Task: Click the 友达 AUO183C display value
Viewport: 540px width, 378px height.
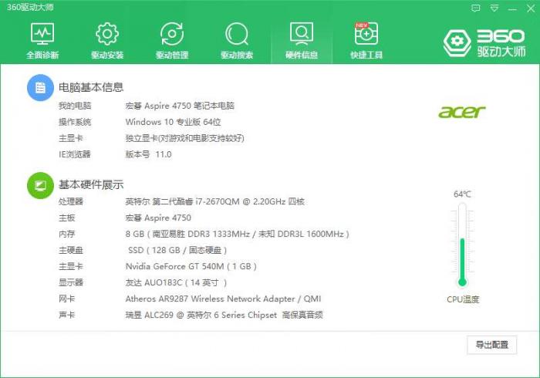Action: coord(176,282)
